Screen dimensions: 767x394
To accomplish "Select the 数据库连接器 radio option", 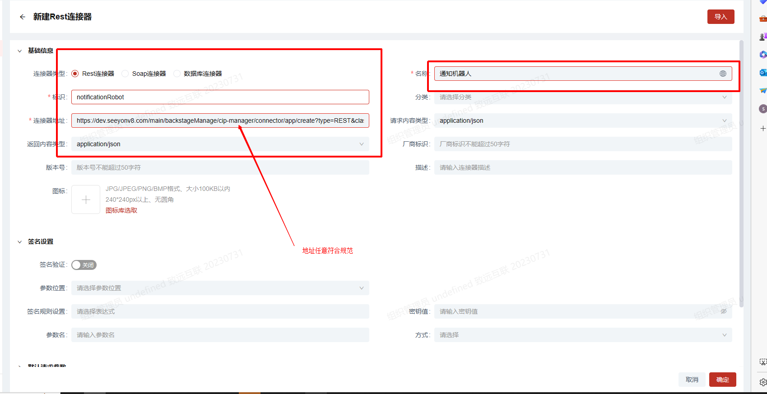I will [177, 74].
